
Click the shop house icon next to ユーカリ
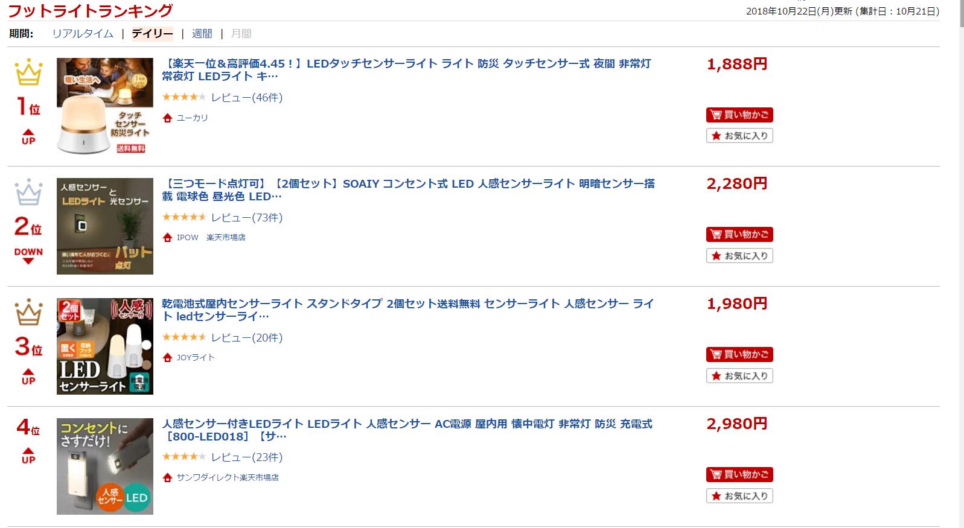(x=168, y=118)
